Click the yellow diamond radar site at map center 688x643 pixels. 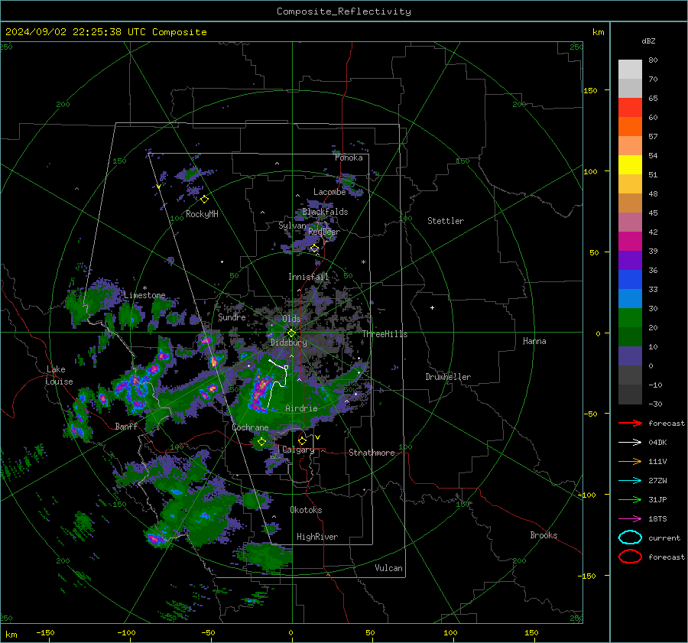pos(291,333)
